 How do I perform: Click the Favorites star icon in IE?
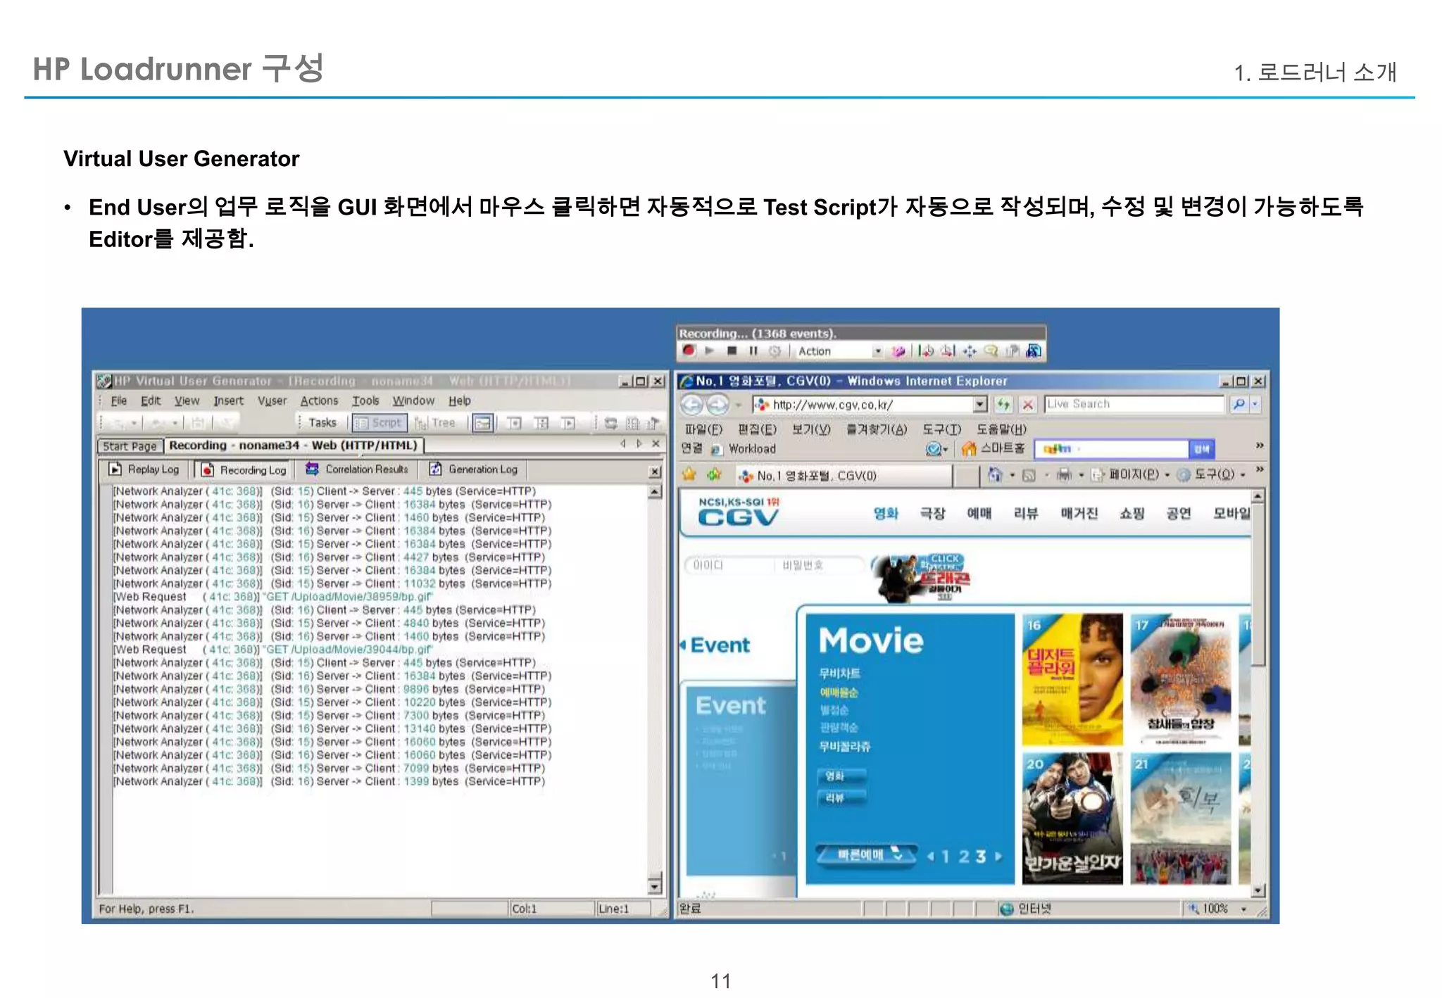pyautogui.click(x=689, y=474)
